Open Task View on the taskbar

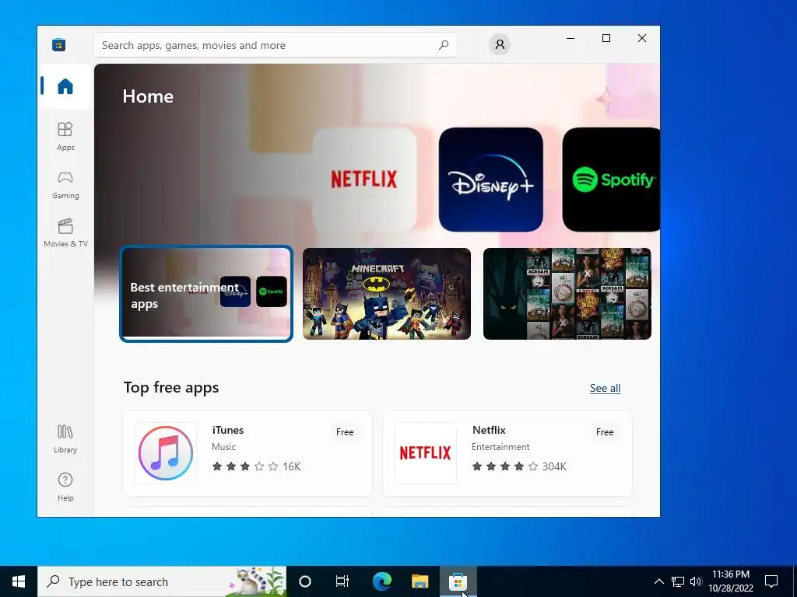[342, 581]
